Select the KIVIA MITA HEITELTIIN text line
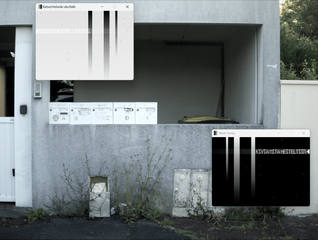This screenshot has width=318, height=240. click(x=281, y=152)
